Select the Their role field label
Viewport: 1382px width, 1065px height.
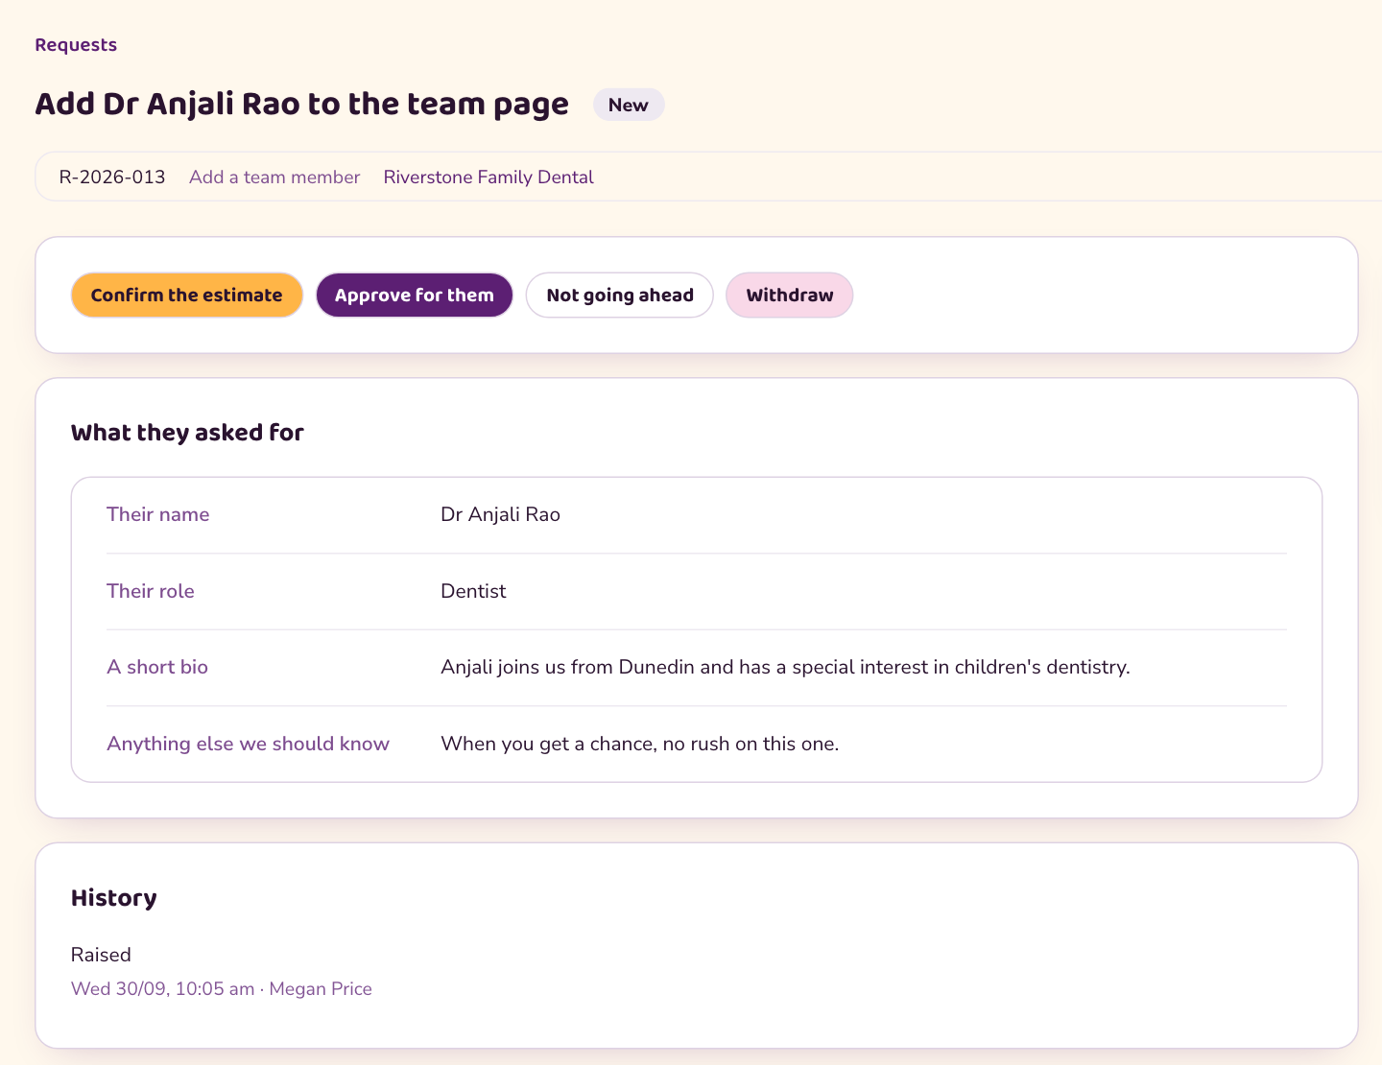pos(151,591)
